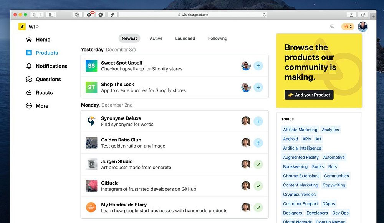Show Safari tab overview button
The height and width of the screenshot is (223, 384).
[x=363, y=15]
